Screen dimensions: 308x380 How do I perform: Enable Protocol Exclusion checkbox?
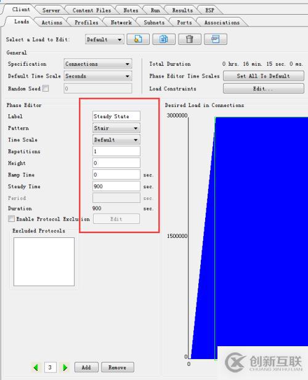[x=11, y=219]
